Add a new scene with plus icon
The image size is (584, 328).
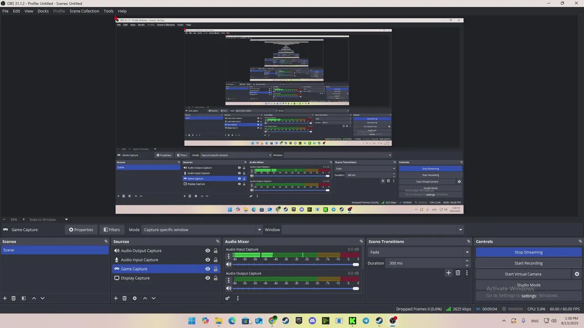pos(5,298)
